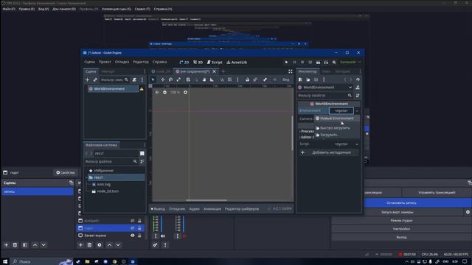Stop the running Godot project

click(302, 62)
